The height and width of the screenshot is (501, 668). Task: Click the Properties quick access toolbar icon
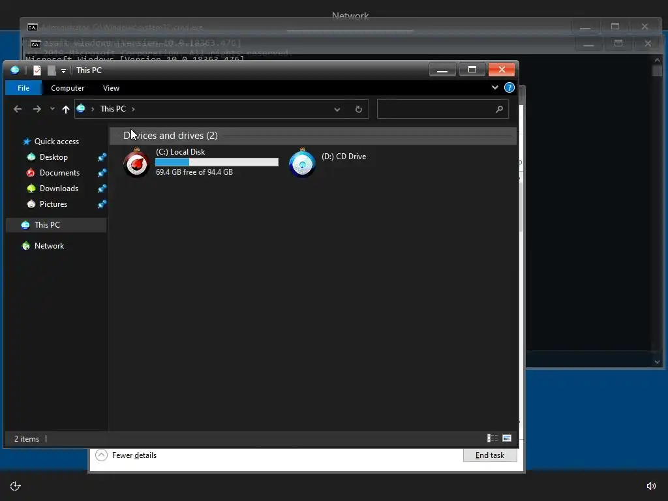[x=37, y=70]
